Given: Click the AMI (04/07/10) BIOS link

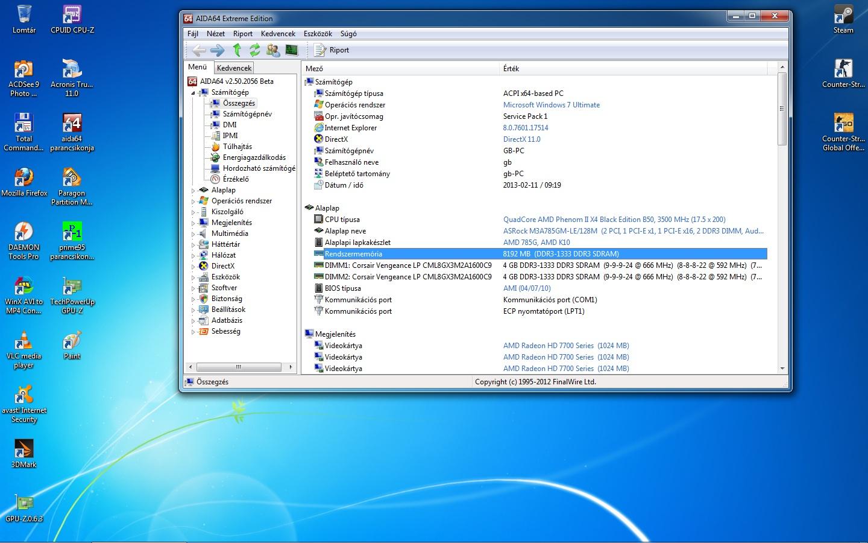Looking at the screenshot, I should pyautogui.click(x=527, y=288).
